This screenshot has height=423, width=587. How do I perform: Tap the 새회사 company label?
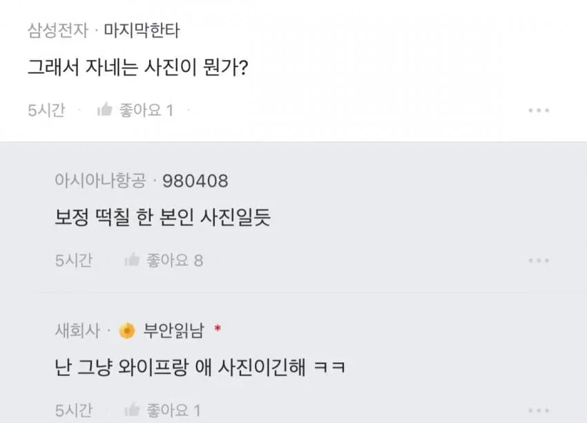77,331
